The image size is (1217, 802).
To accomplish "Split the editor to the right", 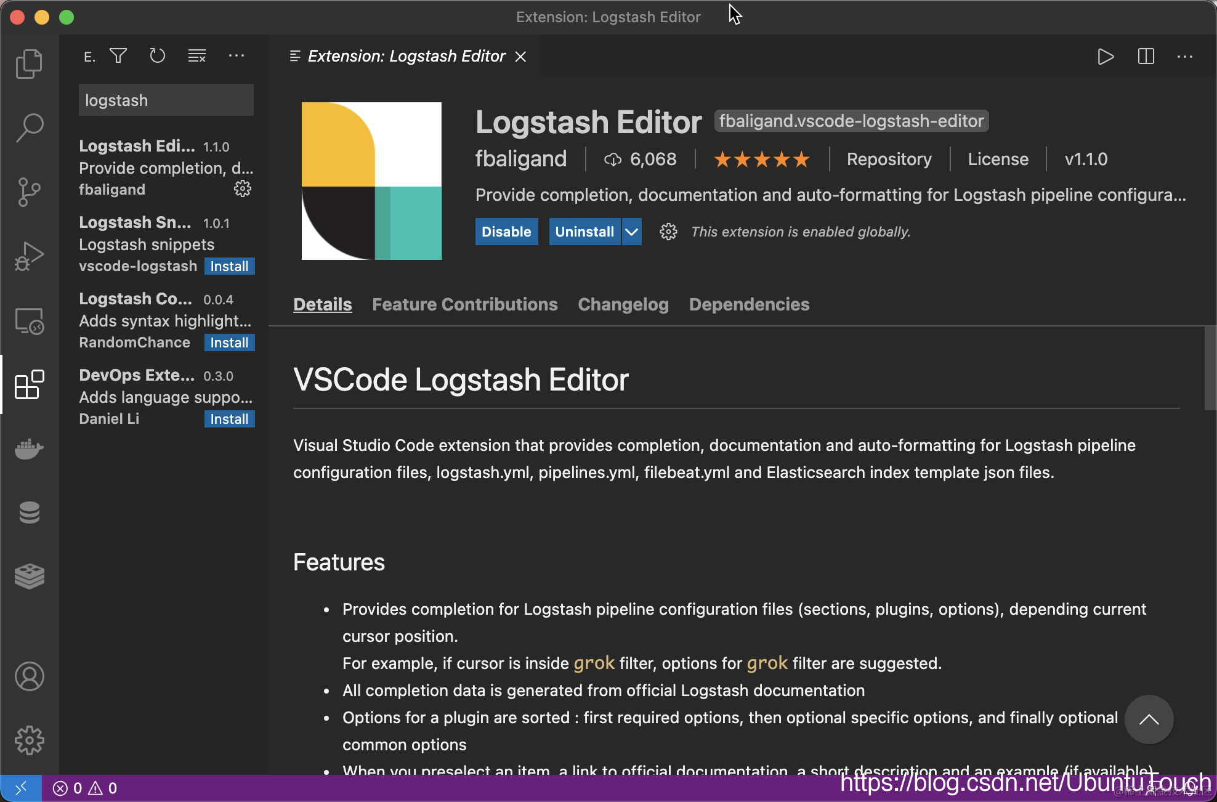I will click(1146, 57).
